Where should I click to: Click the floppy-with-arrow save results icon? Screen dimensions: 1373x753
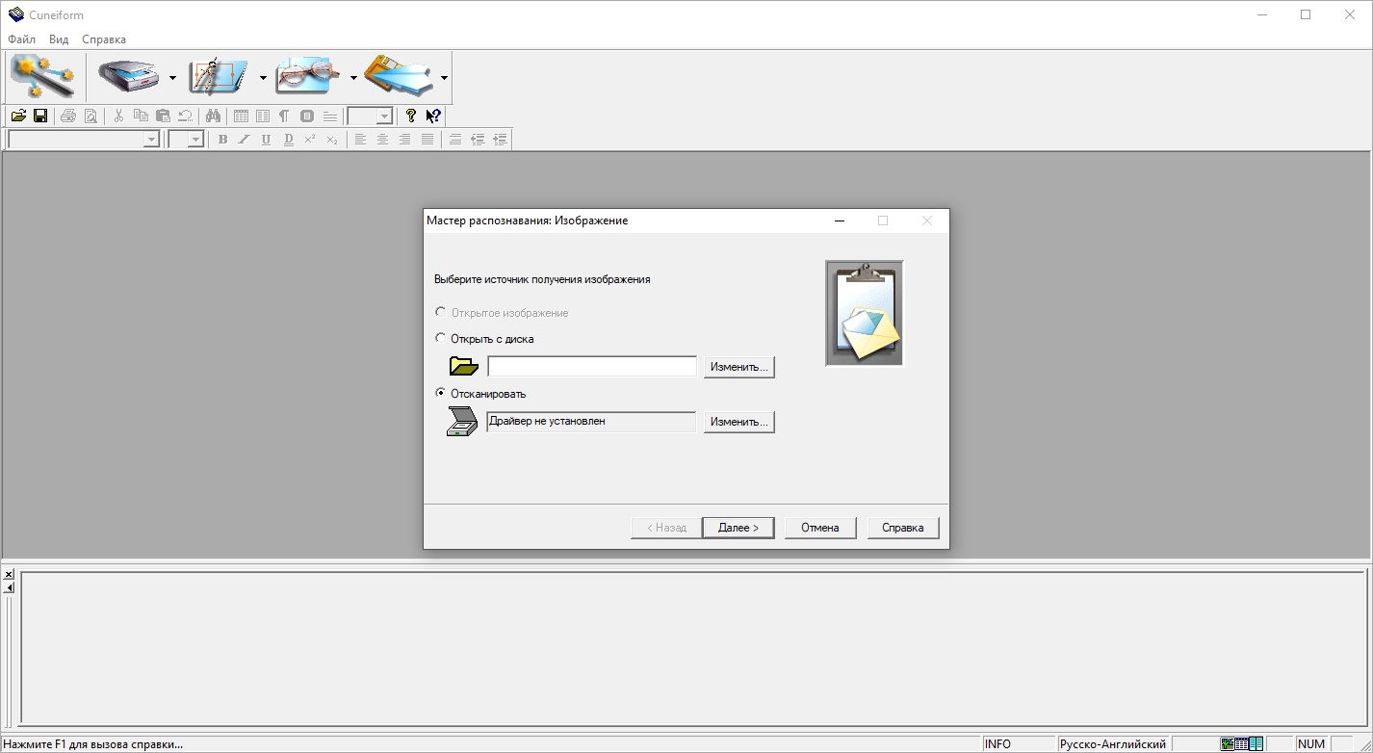pos(399,77)
